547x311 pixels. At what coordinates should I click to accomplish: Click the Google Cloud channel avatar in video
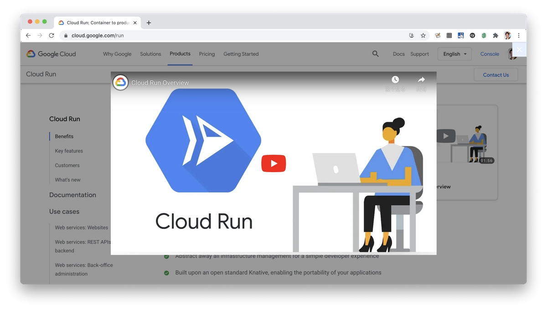(120, 82)
